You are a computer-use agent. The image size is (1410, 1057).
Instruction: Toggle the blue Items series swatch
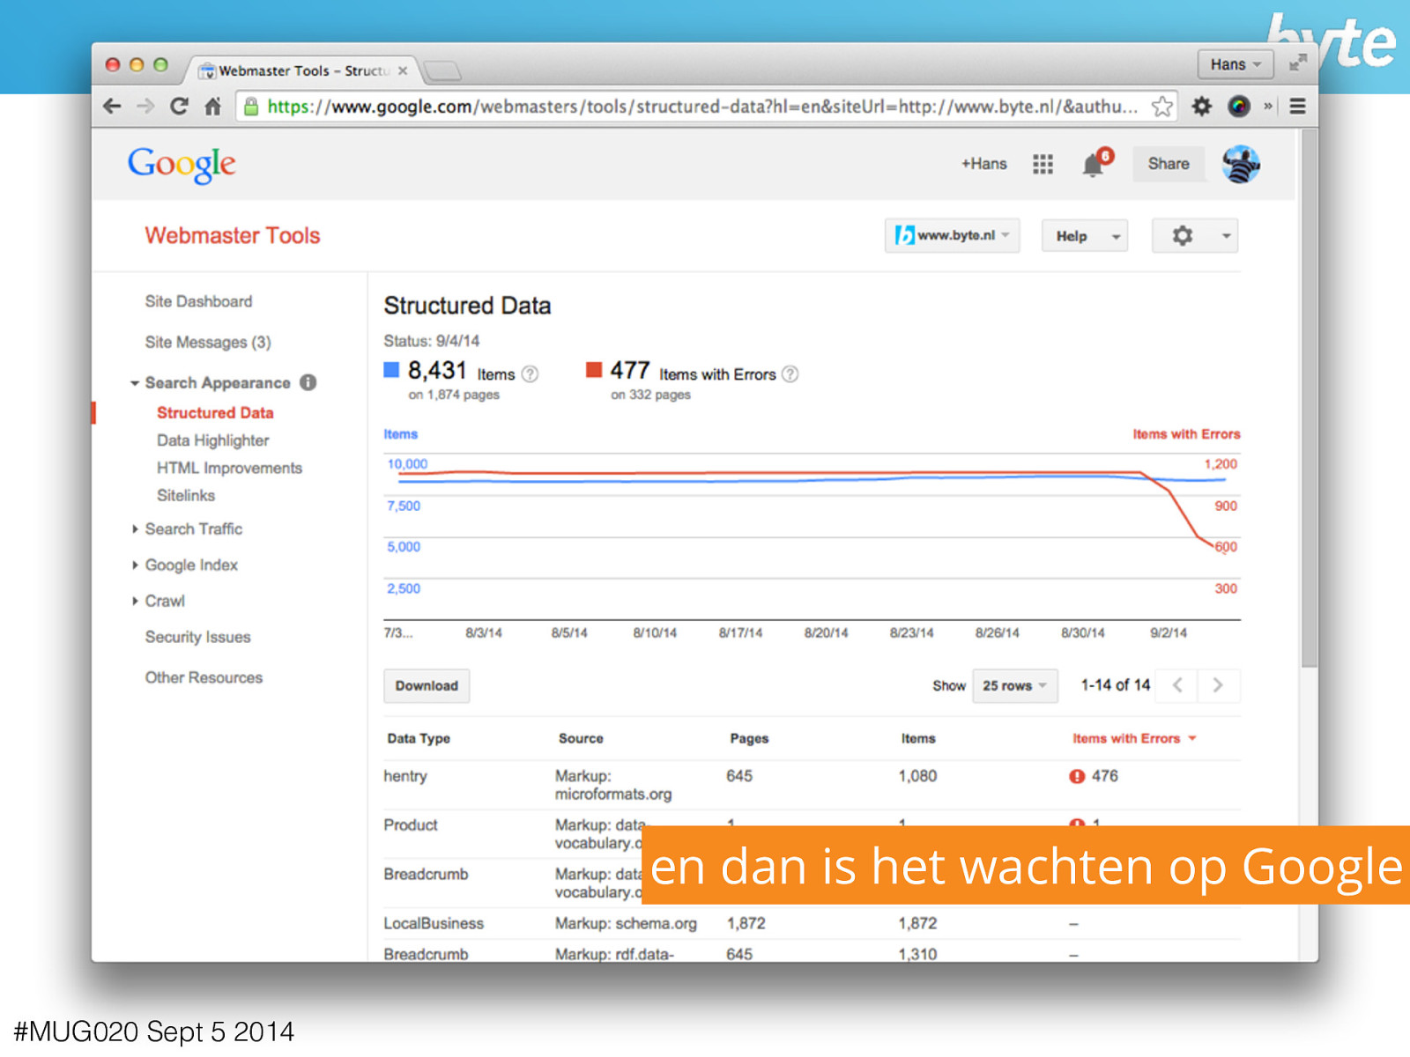(x=391, y=369)
